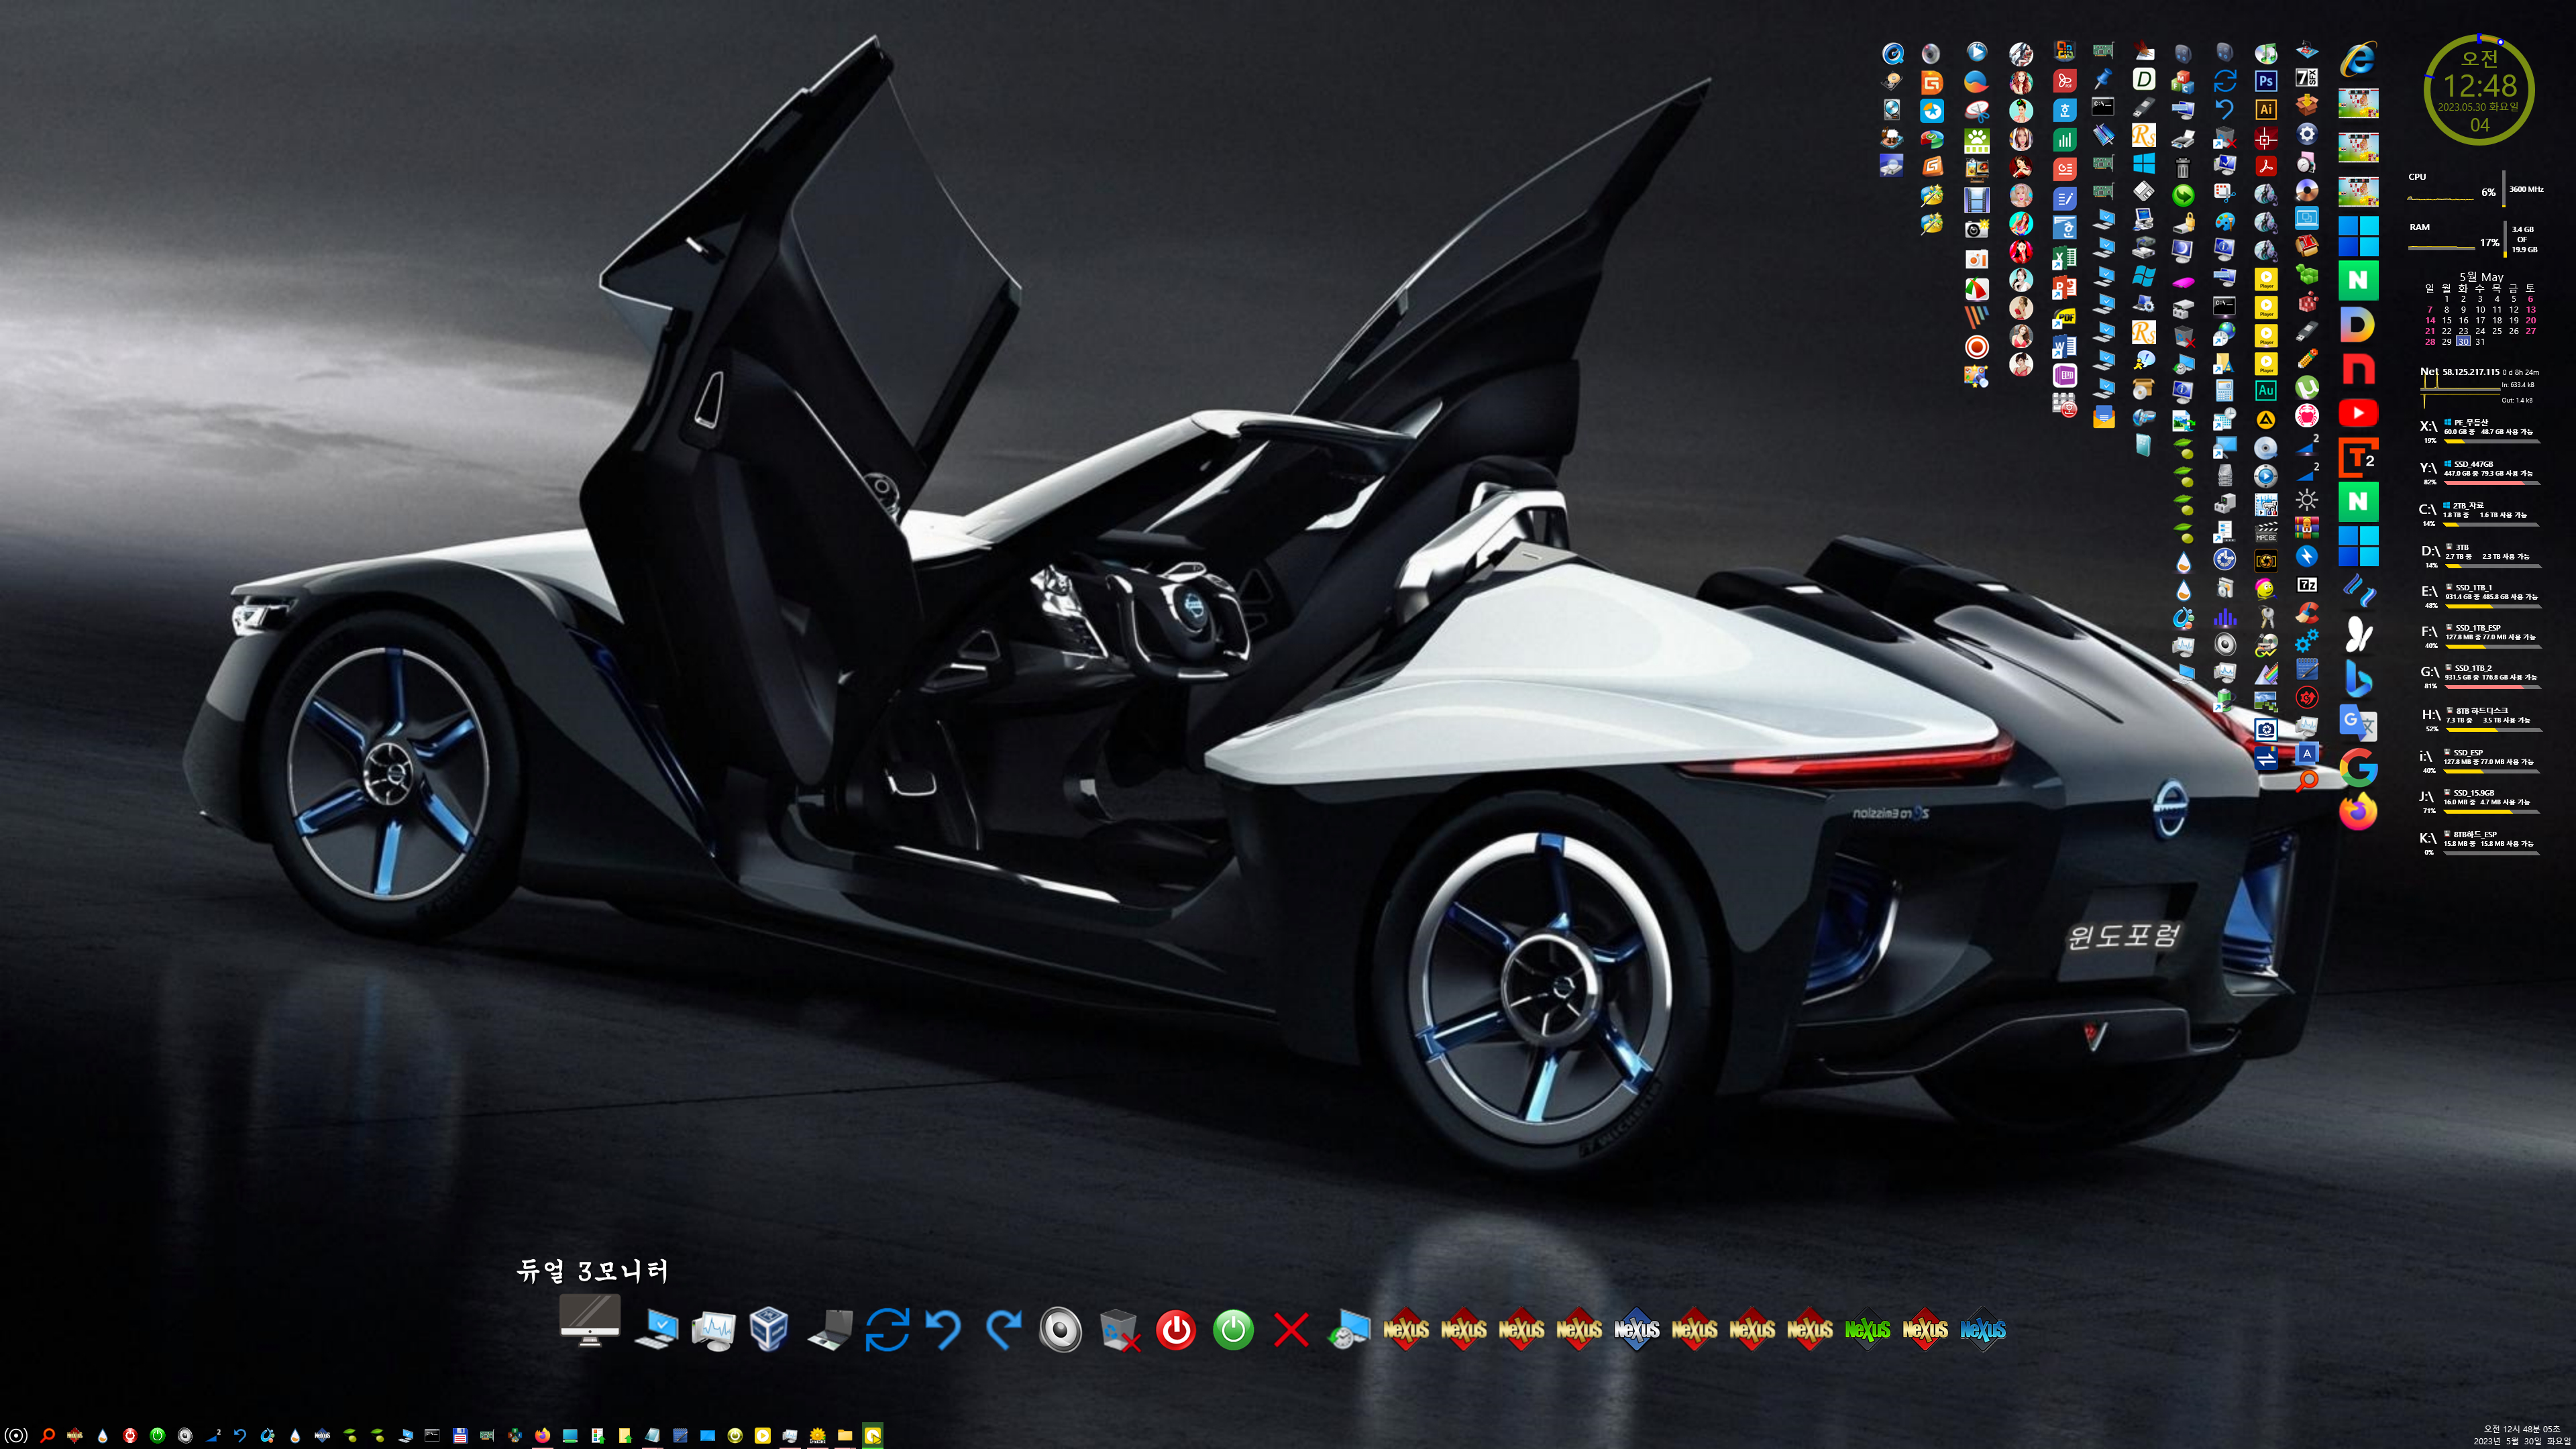The width and height of the screenshot is (2576, 1449).
Task: Click the G:\ SSD_1TB_2 usage bar
Action: [2492, 687]
